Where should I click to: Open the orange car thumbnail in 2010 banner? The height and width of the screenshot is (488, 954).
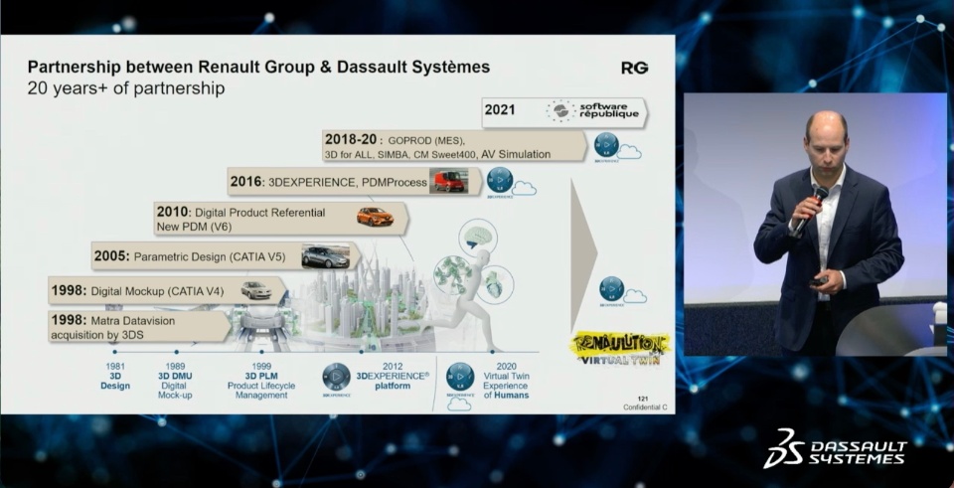(375, 216)
